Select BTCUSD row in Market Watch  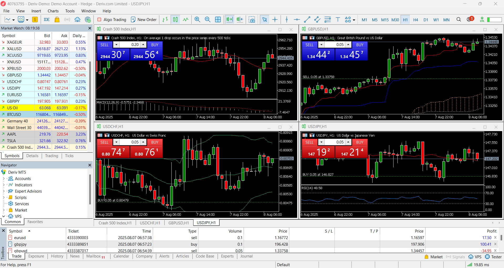(x=44, y=115)
